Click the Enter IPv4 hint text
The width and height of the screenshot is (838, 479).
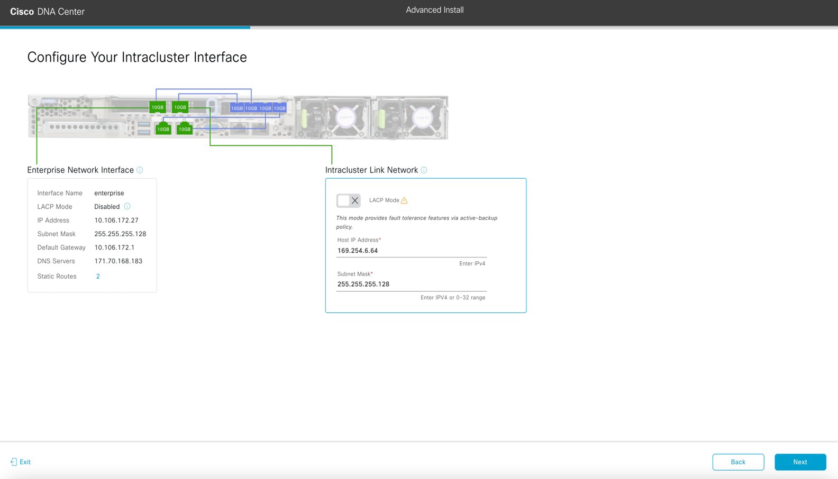tap(472, 263)
